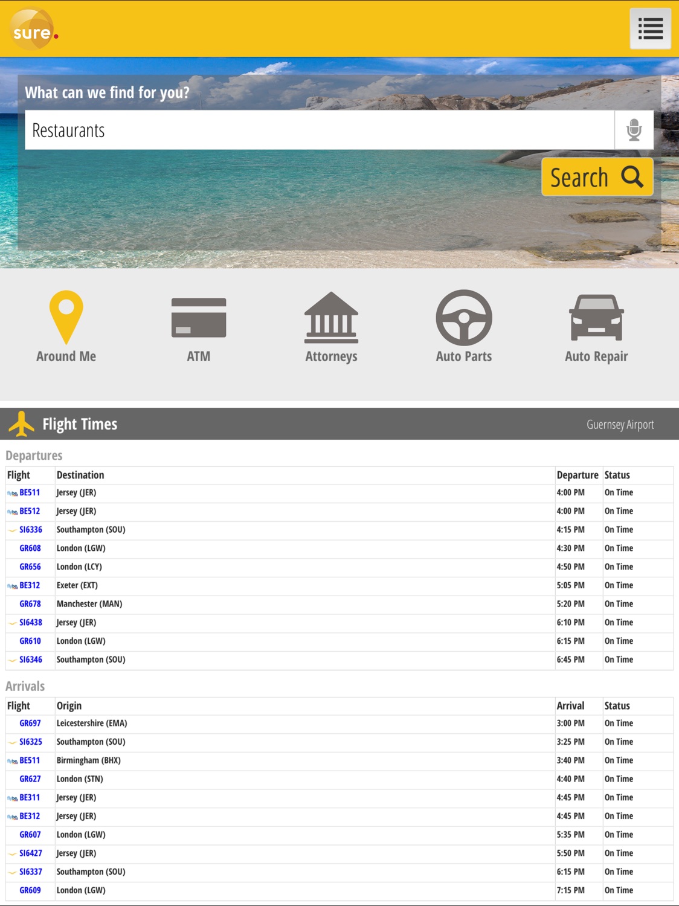Click the Arrivals section heading
Viewport: 679px width, 906px height.
pos(25,686)
